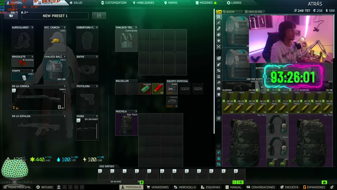Select the equipped PACA body armor
Screen dimensions: 337x190
(55, 70)
